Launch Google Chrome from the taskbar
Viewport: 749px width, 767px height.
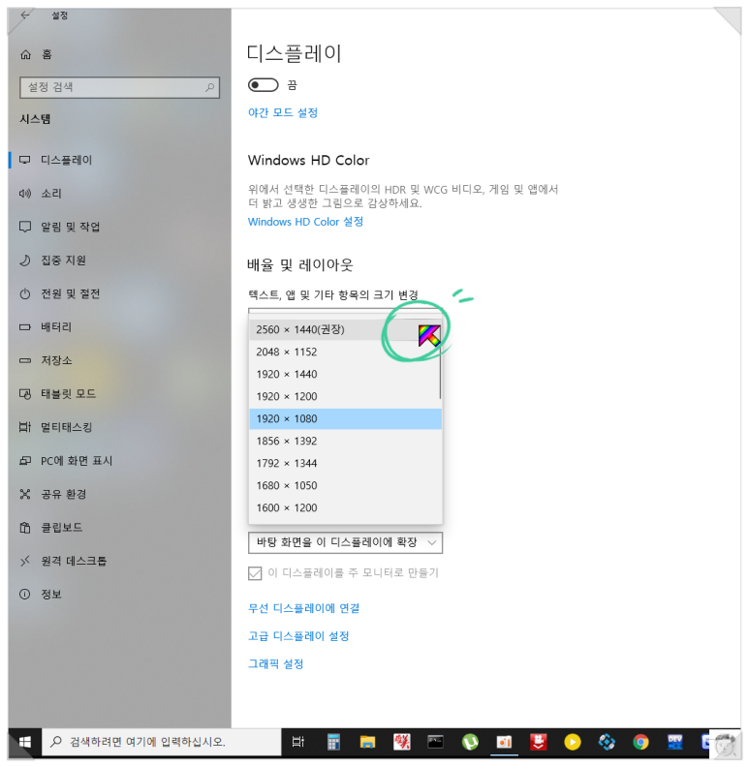(x=640, y=742)
